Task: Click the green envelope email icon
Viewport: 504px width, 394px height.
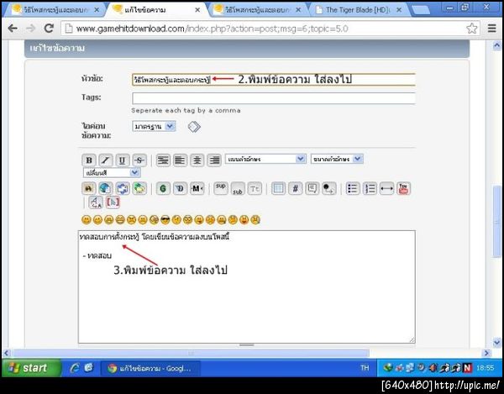Action: pyautogui.click(x=139, y=188)
